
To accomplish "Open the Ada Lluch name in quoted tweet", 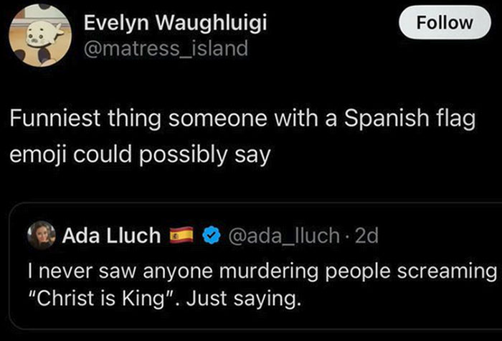I will coord(112,235).
